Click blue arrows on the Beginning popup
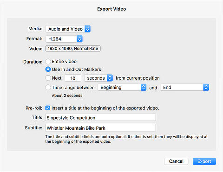The image size is (223, 172). [144, 88]
